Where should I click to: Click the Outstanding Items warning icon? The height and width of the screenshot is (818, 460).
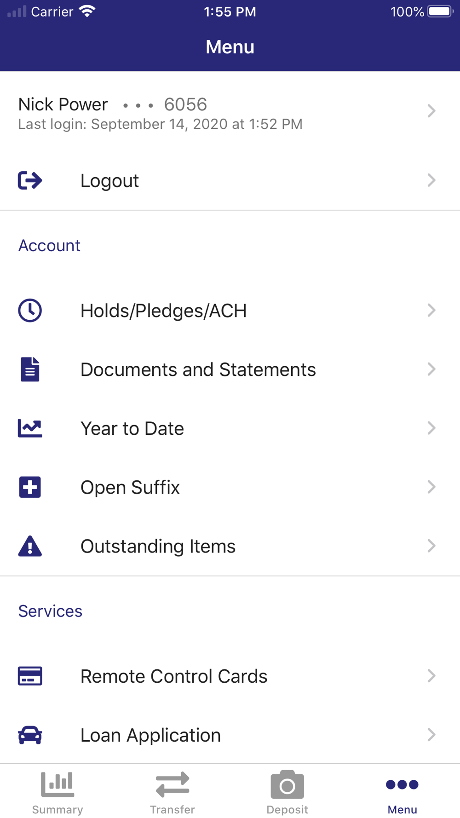click(30, 546)
